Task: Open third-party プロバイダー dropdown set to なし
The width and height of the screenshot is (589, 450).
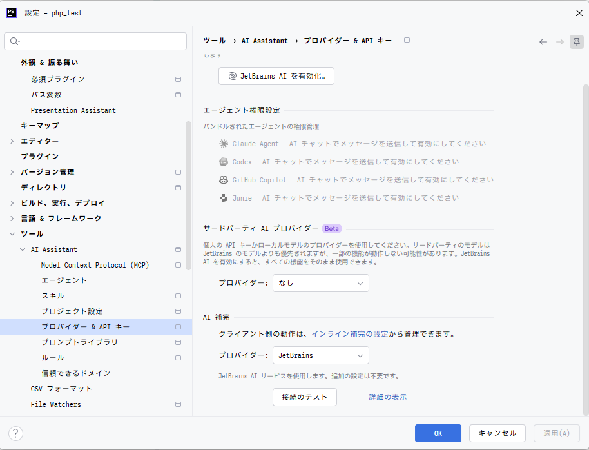Action: coord(321,283)
